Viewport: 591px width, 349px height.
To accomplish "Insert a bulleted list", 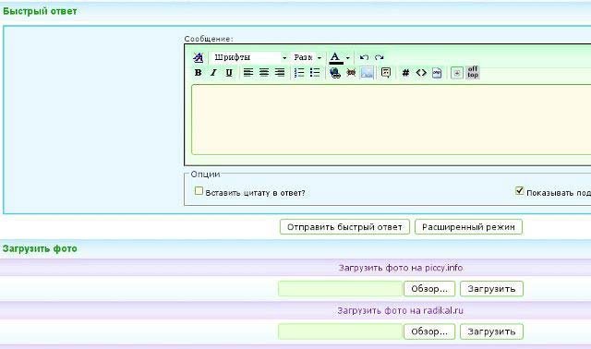I will [315, 72].
